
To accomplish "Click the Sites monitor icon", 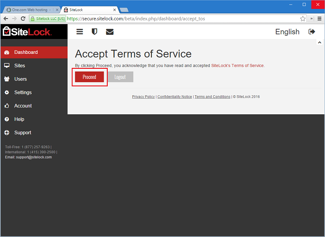I will click(x=7, y=66).
